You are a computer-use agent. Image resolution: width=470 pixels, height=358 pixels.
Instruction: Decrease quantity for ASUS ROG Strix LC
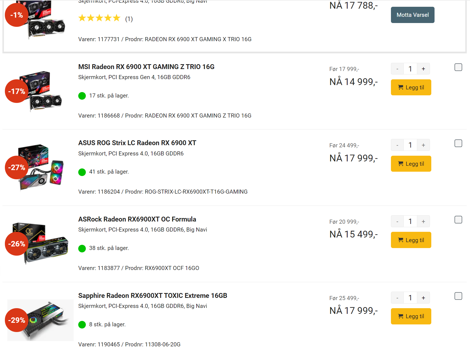coord(397,145)
